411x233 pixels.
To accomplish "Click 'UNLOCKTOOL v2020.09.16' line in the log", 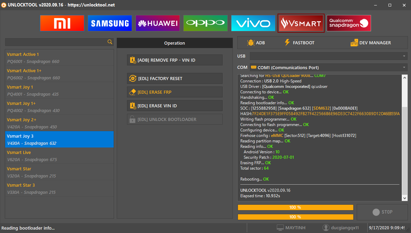I will tap(265, 190).
